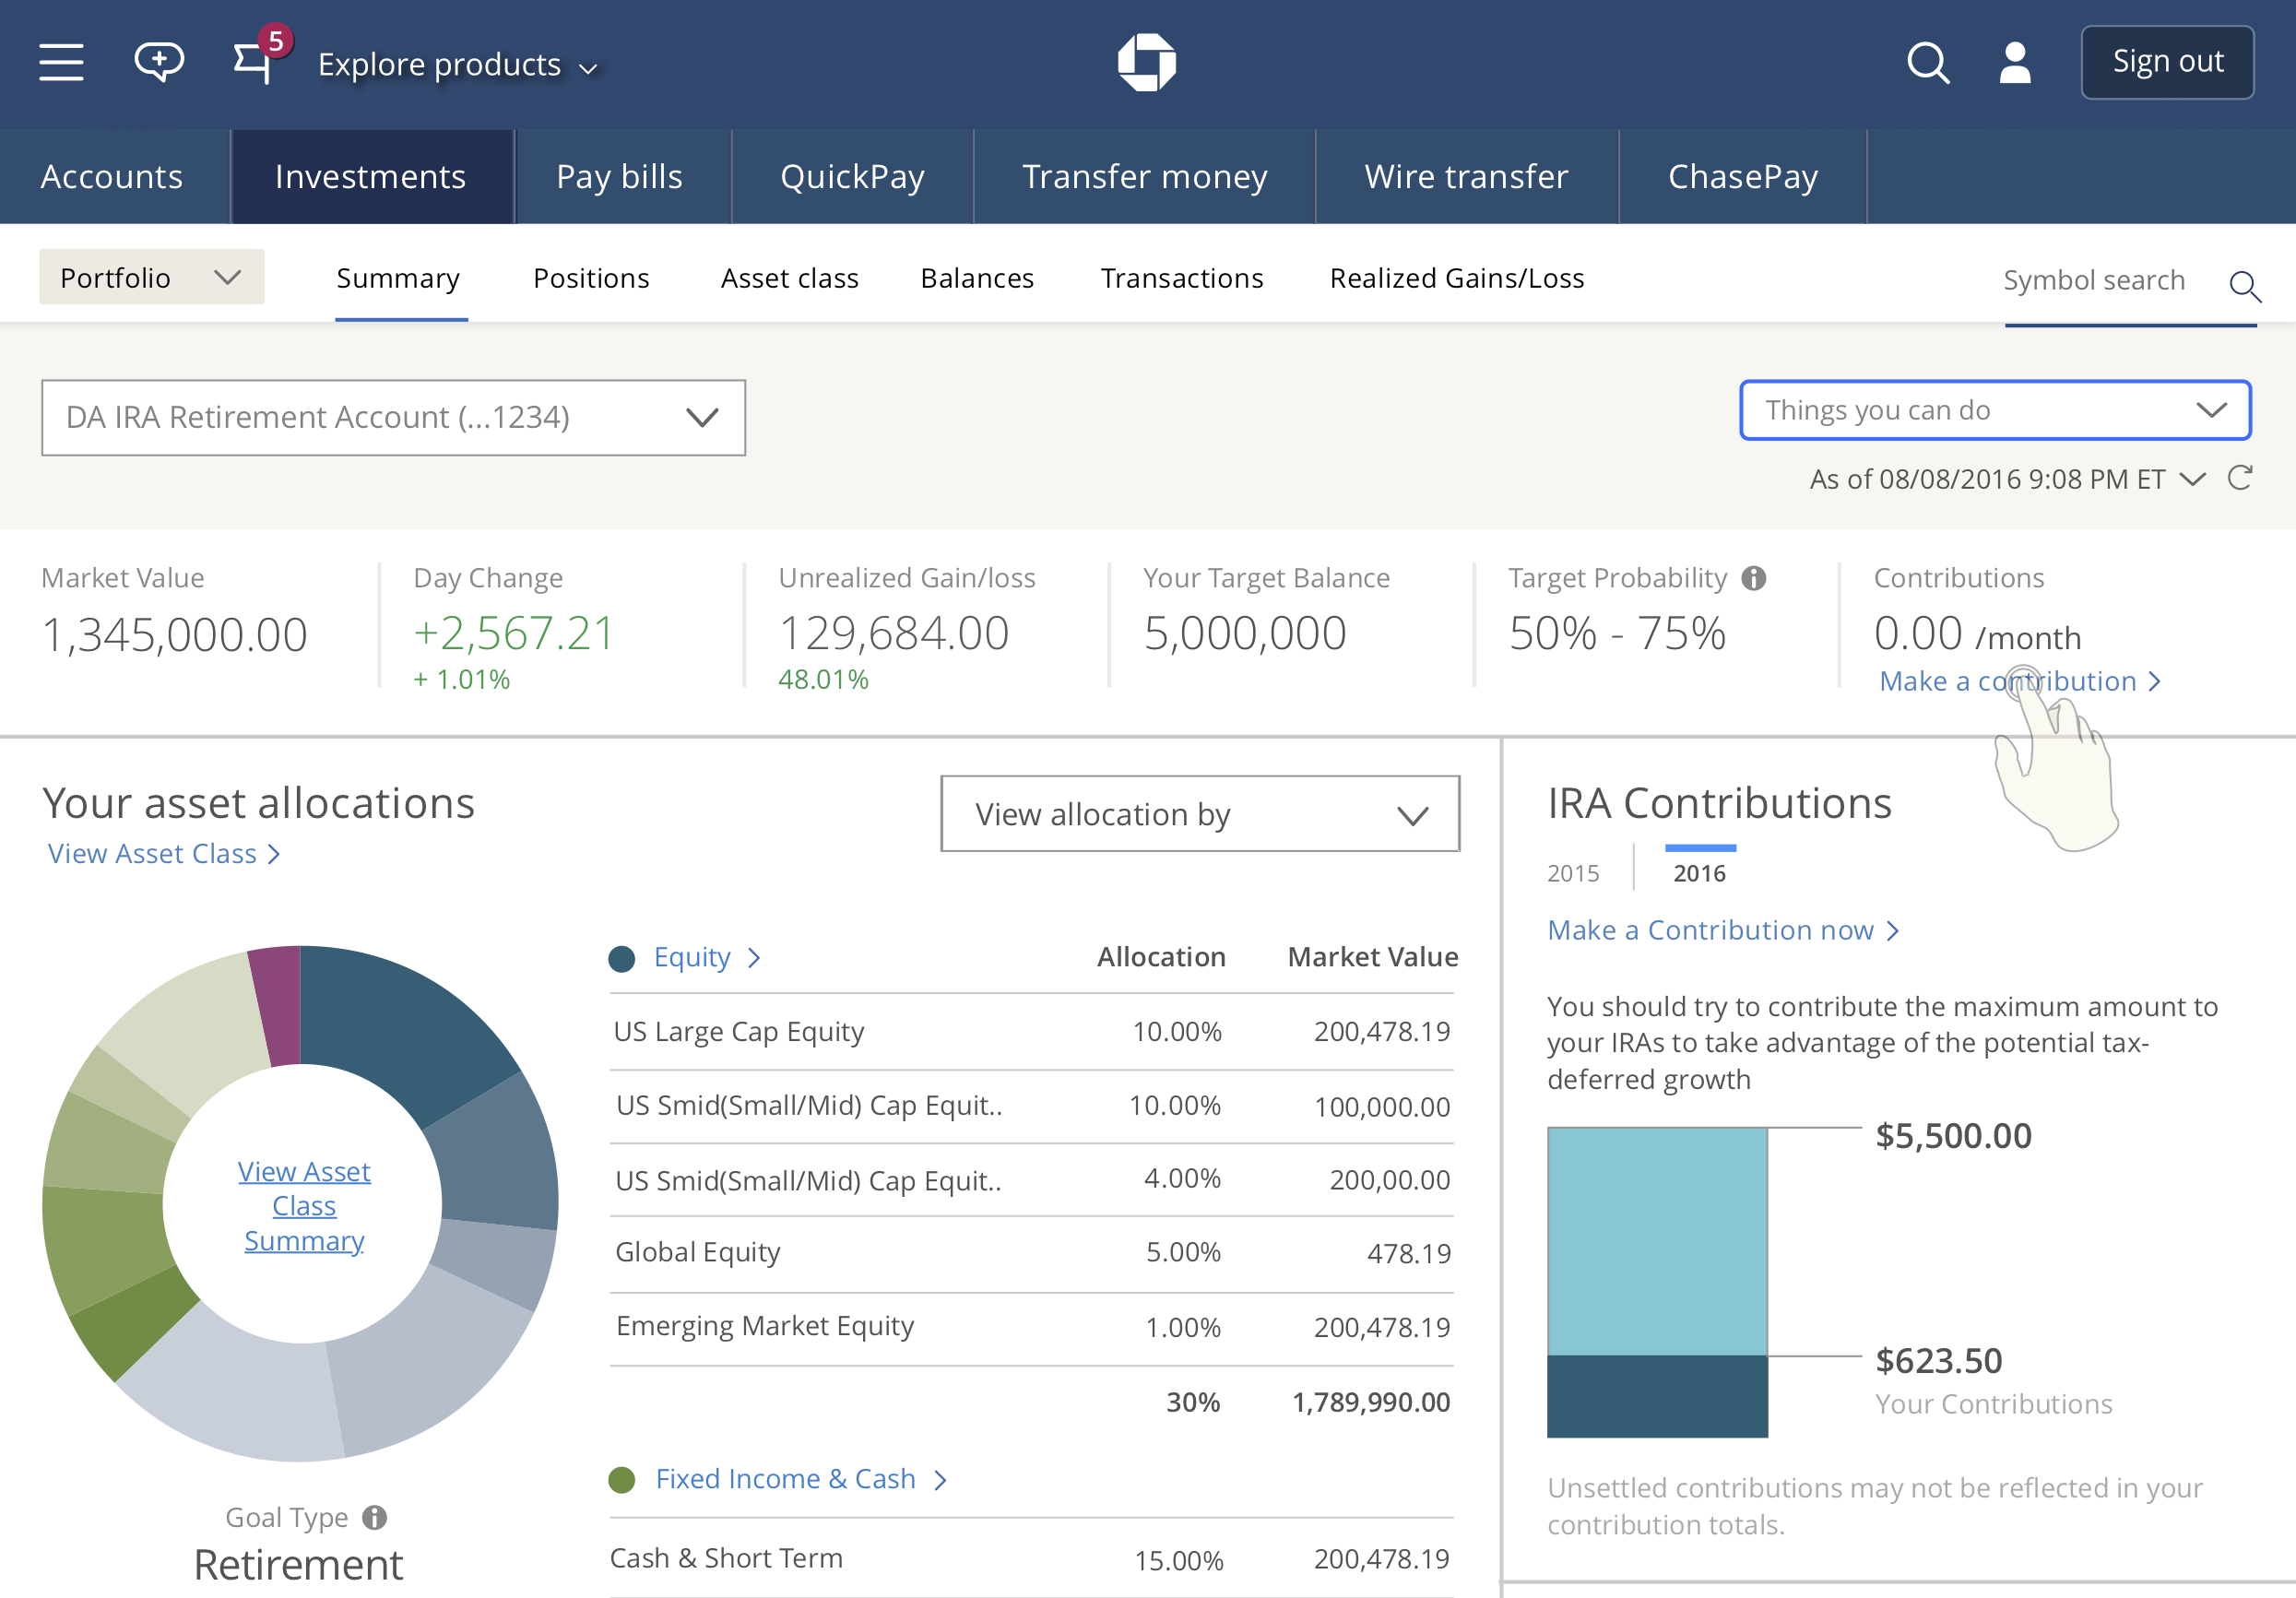Viewport: 2296px width, 1598px height.
Task: Open the user profile icon
Action: [2015, 63]
